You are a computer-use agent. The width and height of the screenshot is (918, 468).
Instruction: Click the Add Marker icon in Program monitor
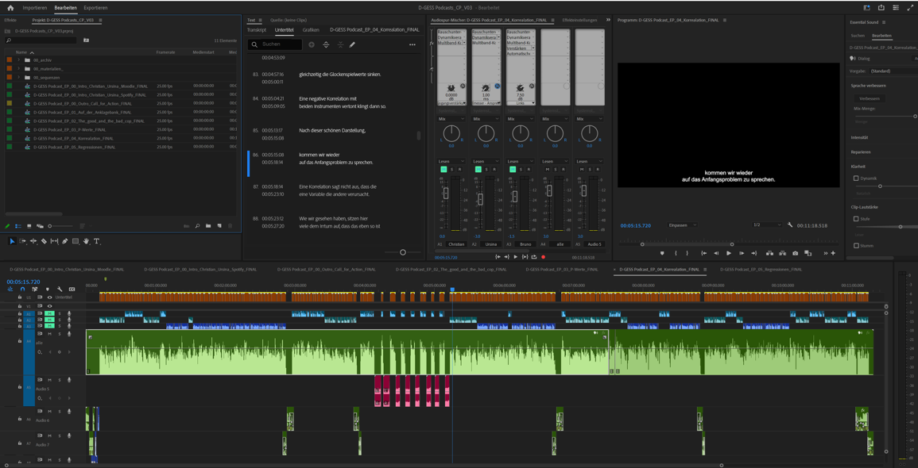(x=662, y=253)
